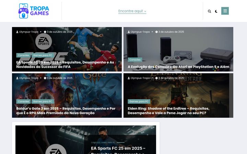Expand the Encontre aqui! dropdown
The height and width of the screenshot is (154, 247).
coord(132,11)
